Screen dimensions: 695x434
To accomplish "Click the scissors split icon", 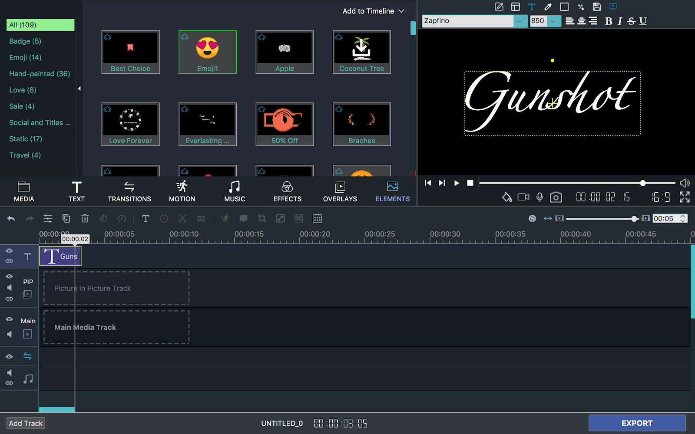I will tap(182, 219).
